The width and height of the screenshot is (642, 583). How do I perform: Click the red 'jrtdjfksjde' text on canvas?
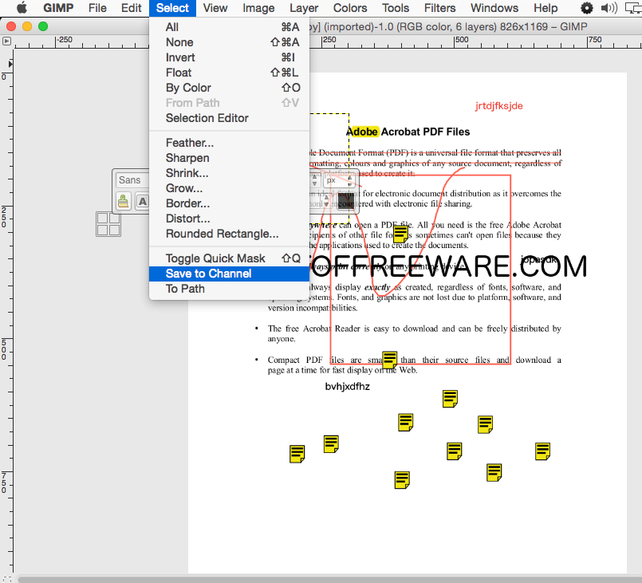coord(498,106)
